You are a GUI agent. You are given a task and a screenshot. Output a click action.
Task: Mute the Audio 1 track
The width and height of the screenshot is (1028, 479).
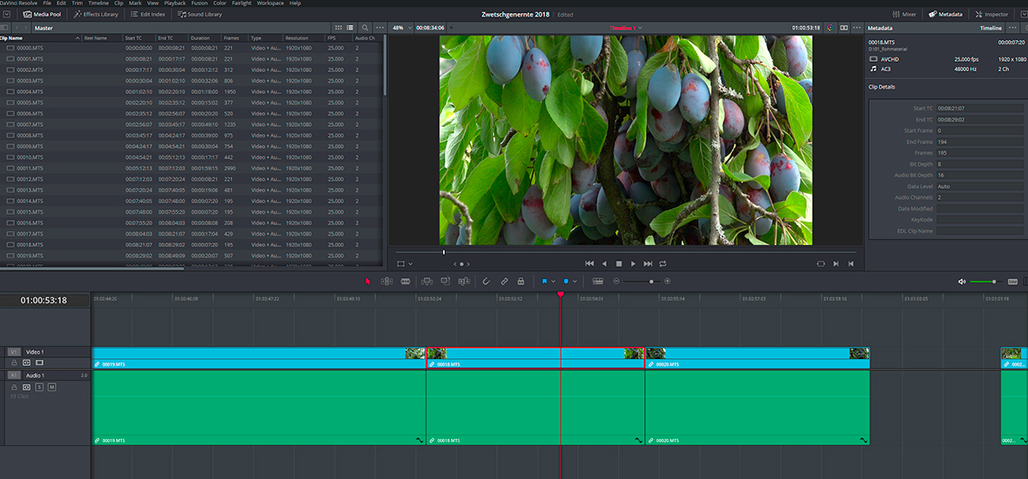pos(52,388)
